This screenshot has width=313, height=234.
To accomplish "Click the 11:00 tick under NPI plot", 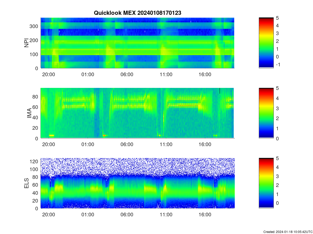I will tap(166, 75).
